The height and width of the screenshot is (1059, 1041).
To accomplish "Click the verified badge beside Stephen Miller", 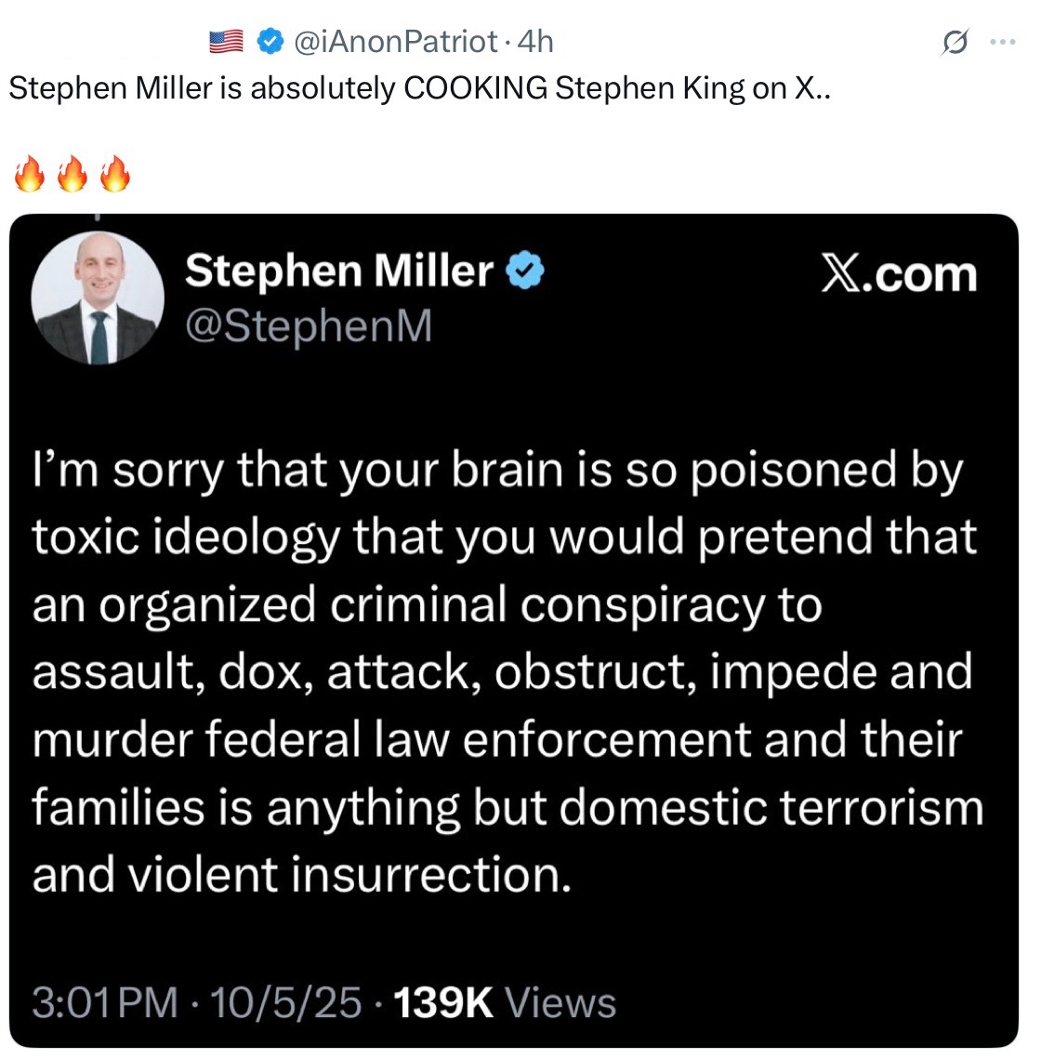I will point(524,271).
